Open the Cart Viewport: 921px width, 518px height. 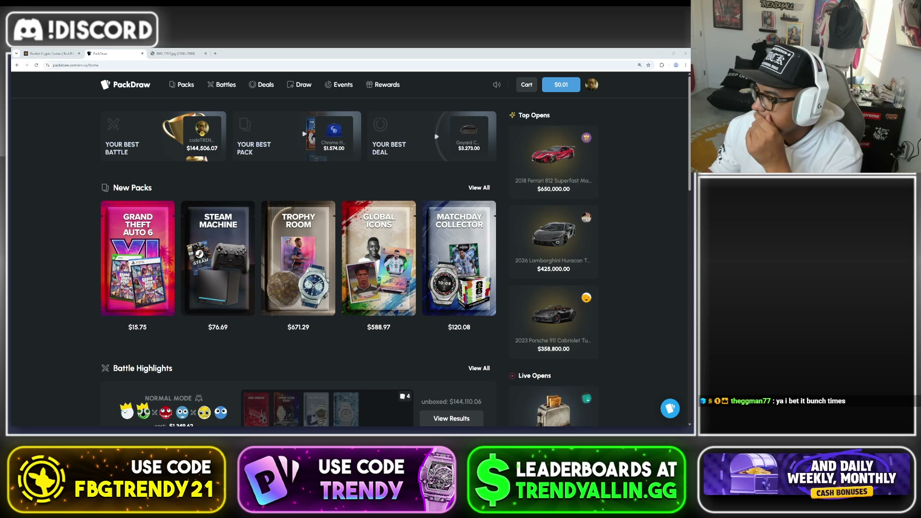click(x=527, y=84)
